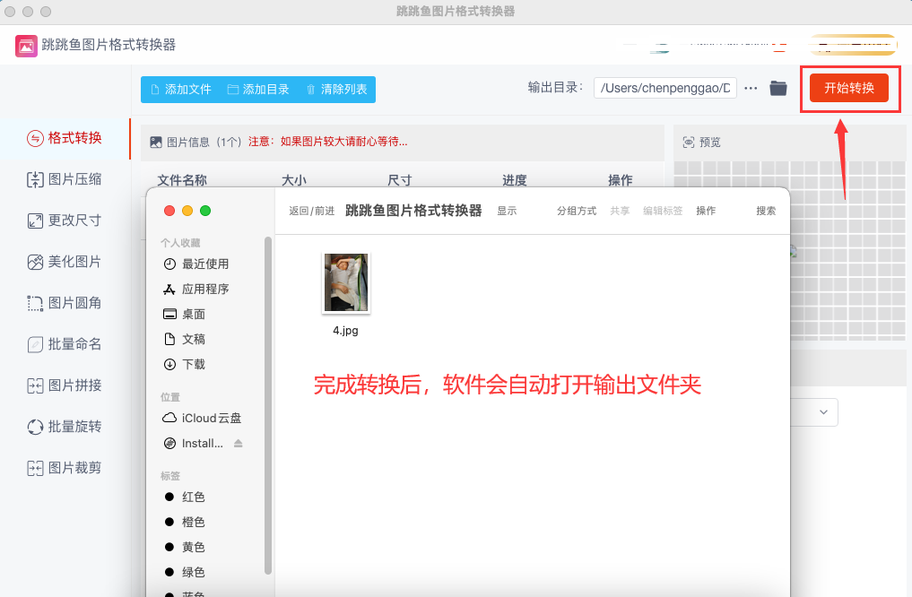Screen dimensions: 912x597
Task: Select 格式转换 tab in sidebar
Action: click(x=65, y=138)
